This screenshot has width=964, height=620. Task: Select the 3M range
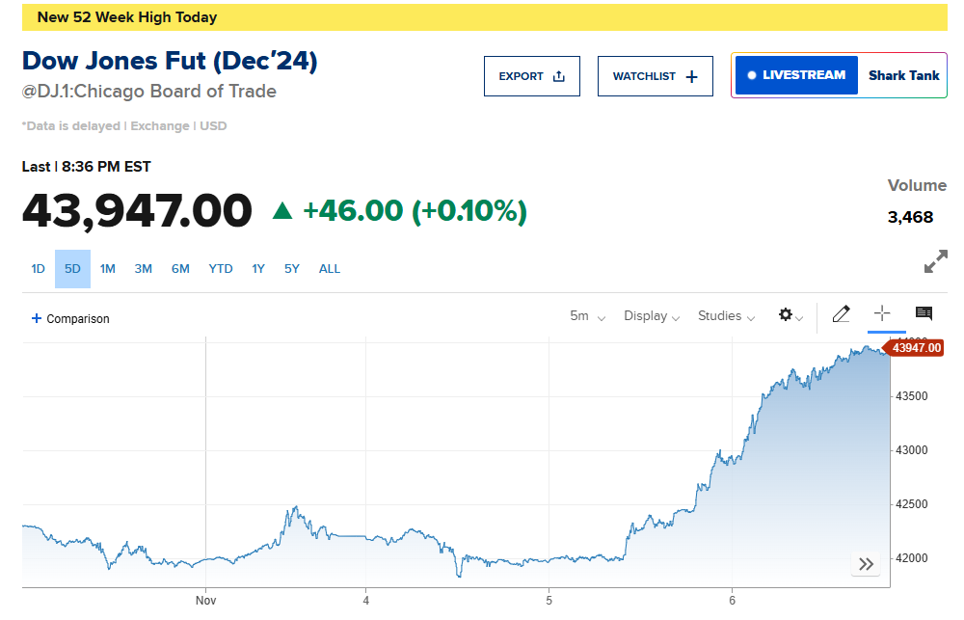click(x=144, y=269)
